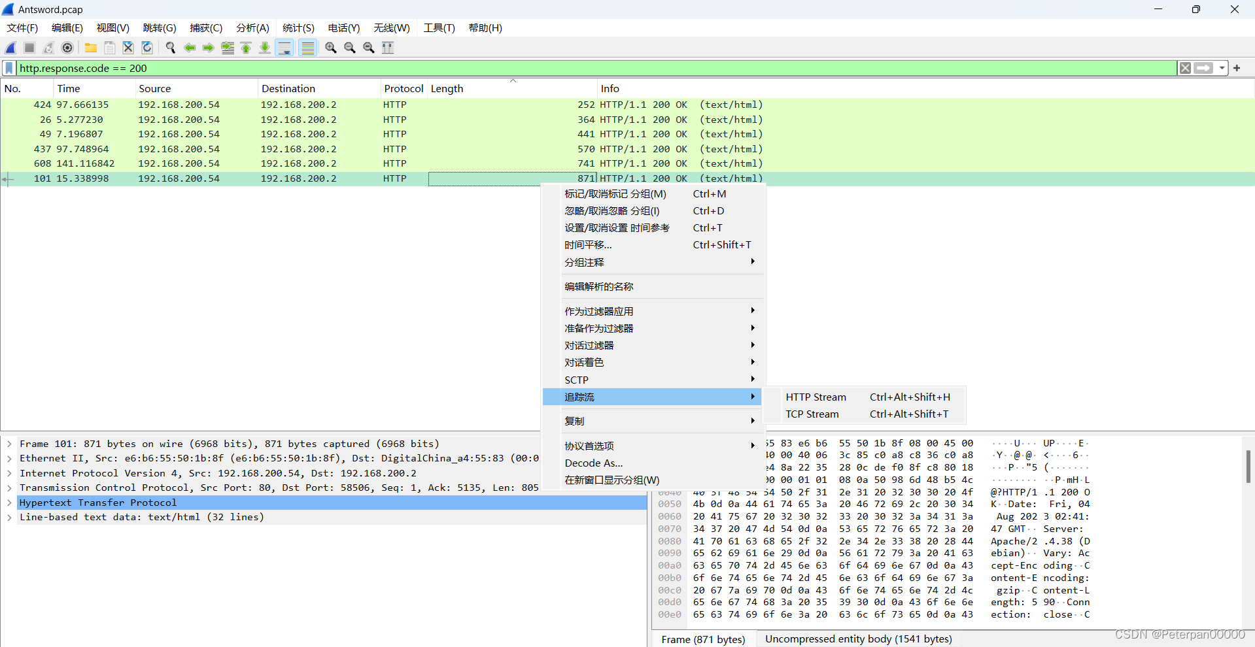1255x647 pixels.
Task: Expand 作为过滤器应用 submenu
Action: 653,312
